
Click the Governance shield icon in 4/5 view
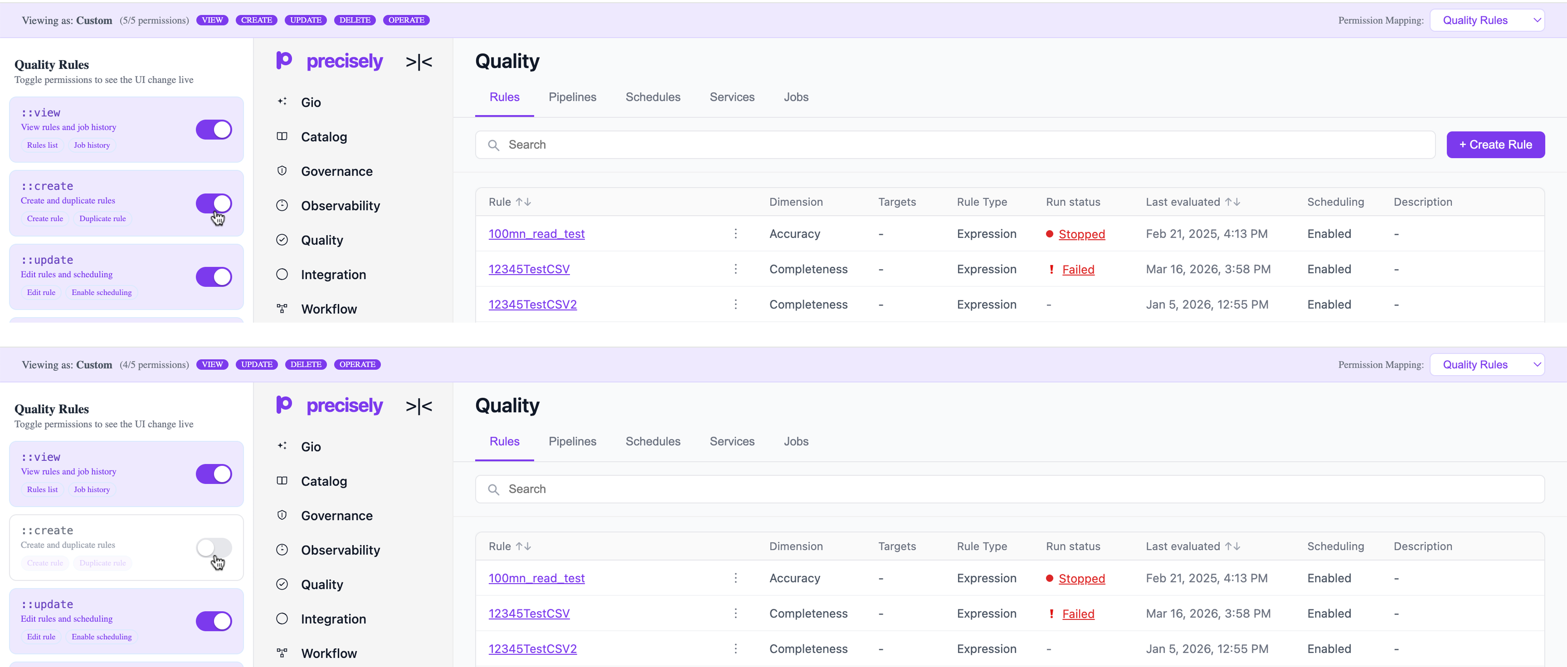[x=282, y=515]
